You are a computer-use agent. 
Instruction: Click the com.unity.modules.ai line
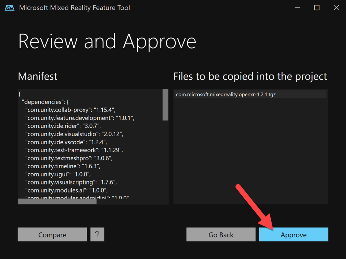pos(67,190)
